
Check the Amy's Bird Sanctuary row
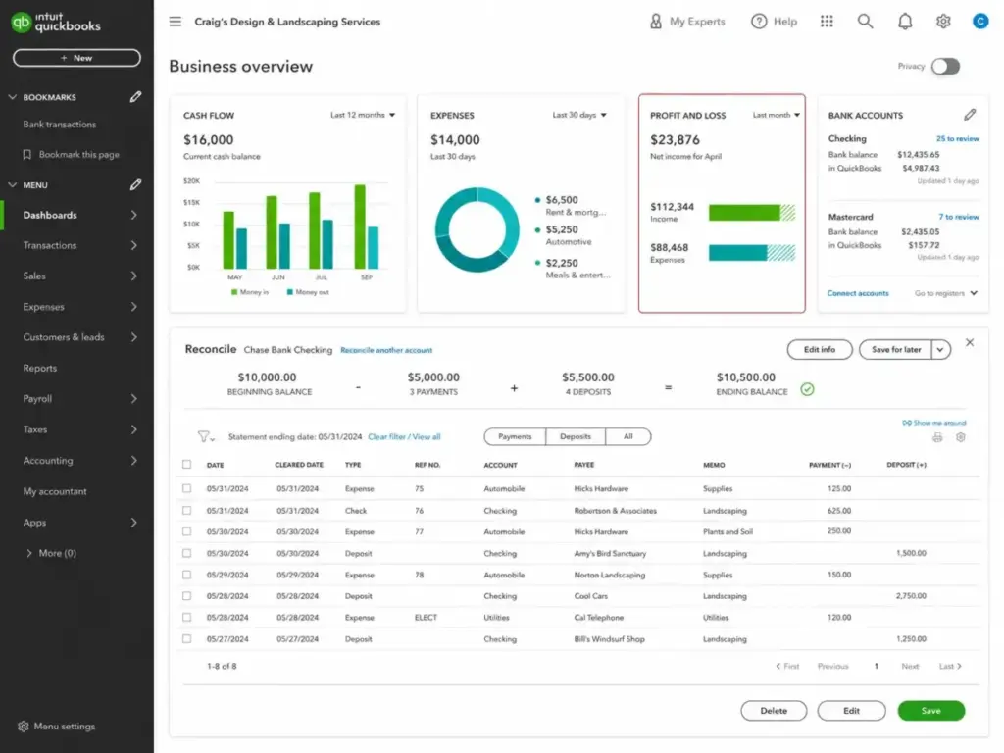pos(187,553)
